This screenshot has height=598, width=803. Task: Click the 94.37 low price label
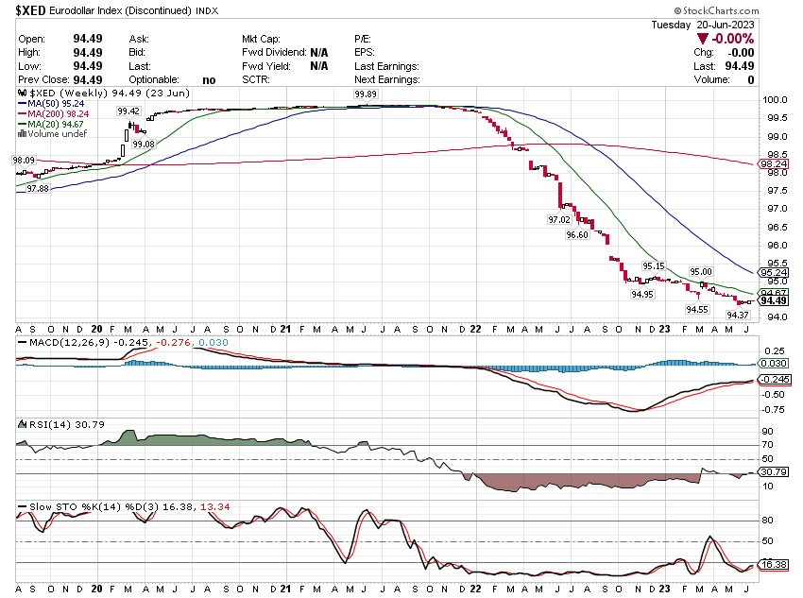click(738, 315)
